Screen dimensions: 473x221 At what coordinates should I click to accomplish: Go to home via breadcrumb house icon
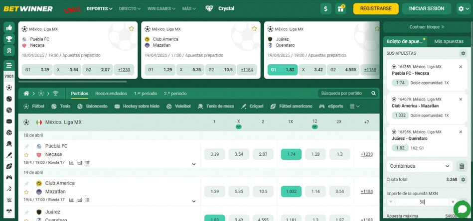pos(26,94)
